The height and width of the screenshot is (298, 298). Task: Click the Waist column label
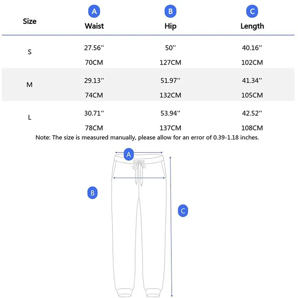pos(94,26)
